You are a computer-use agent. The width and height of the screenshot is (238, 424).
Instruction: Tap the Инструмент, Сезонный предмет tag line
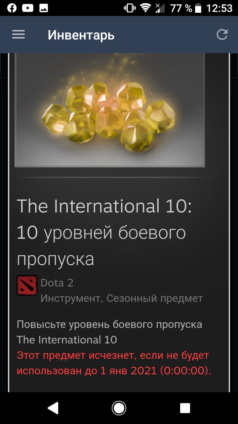[x=122, y=298]
